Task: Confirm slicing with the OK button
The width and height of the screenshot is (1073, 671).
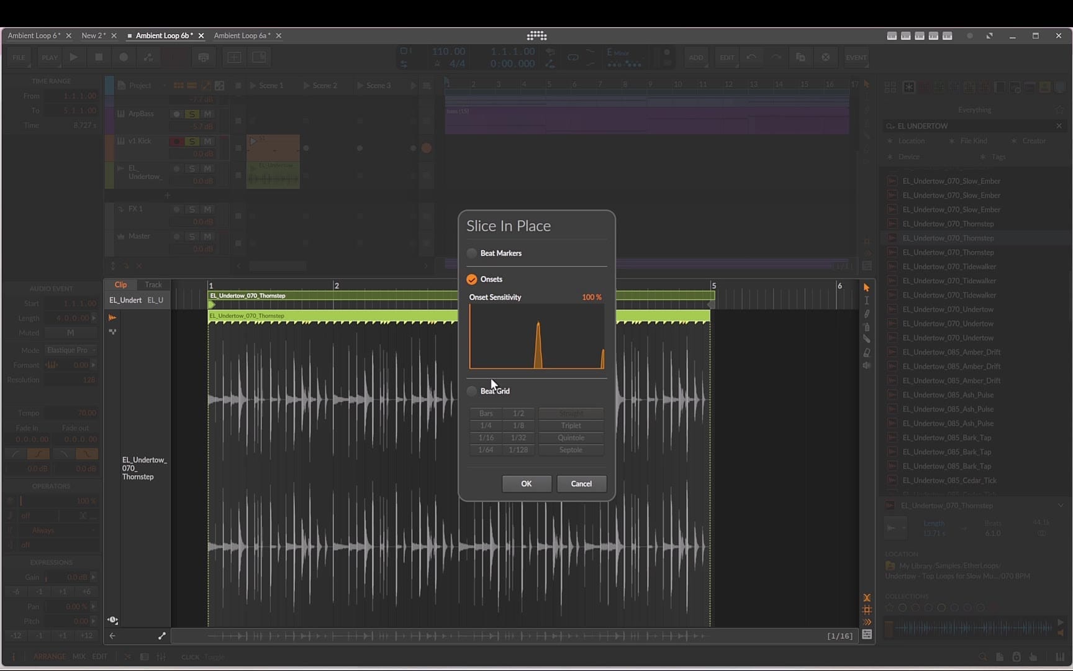Action: pos(527,483)
